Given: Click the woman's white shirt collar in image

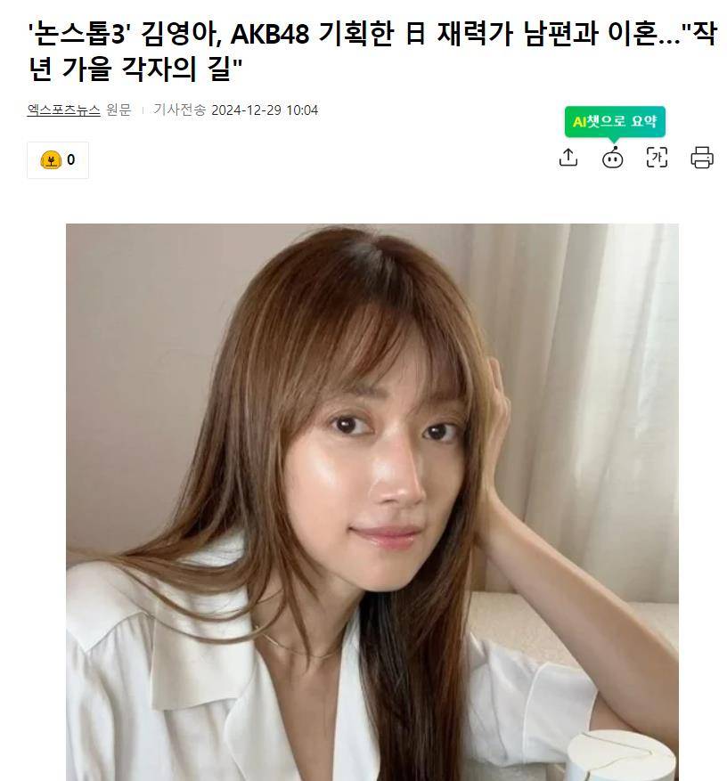Looking at the screenshot, I should (200, 647).
